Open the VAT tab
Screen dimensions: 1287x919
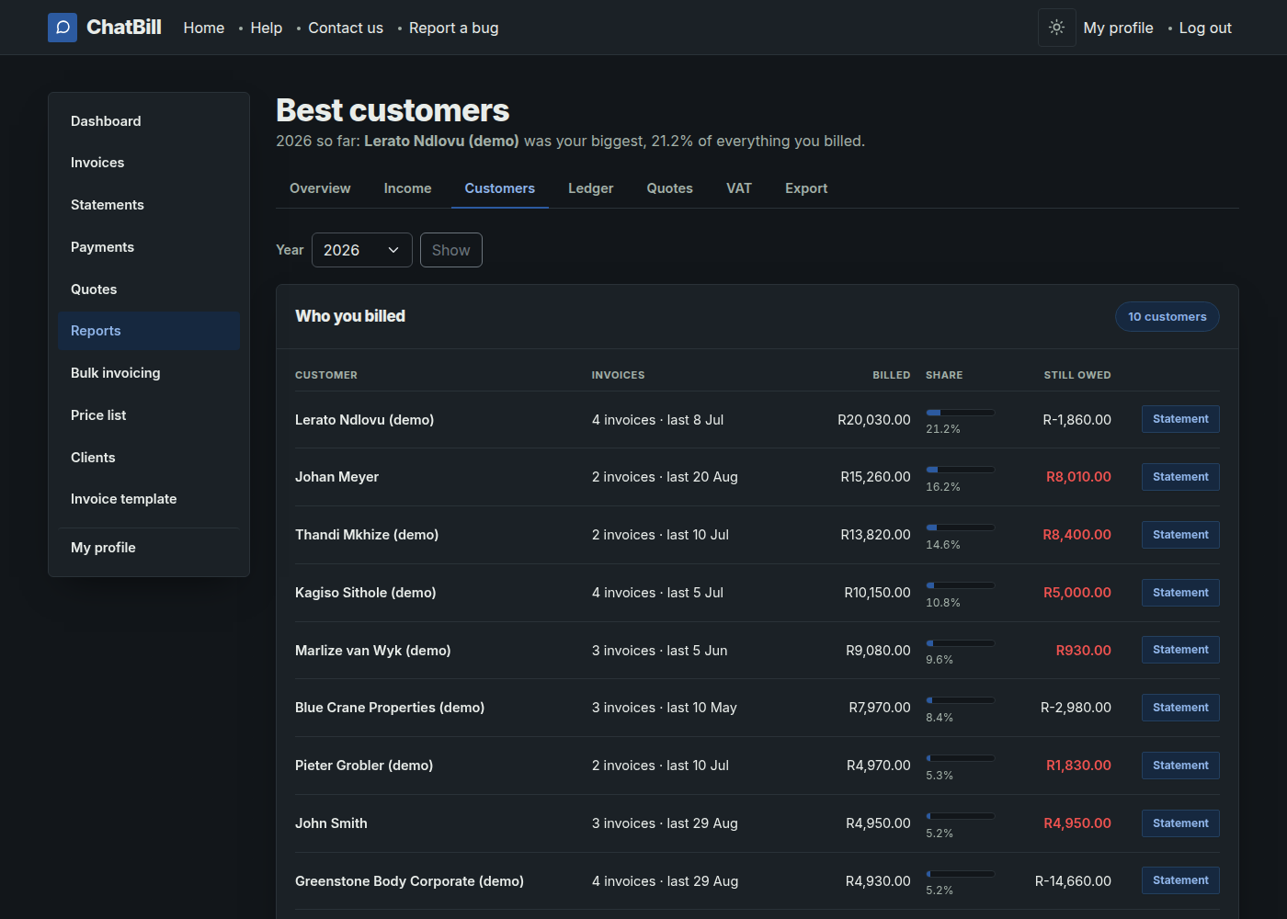[739, 188]
